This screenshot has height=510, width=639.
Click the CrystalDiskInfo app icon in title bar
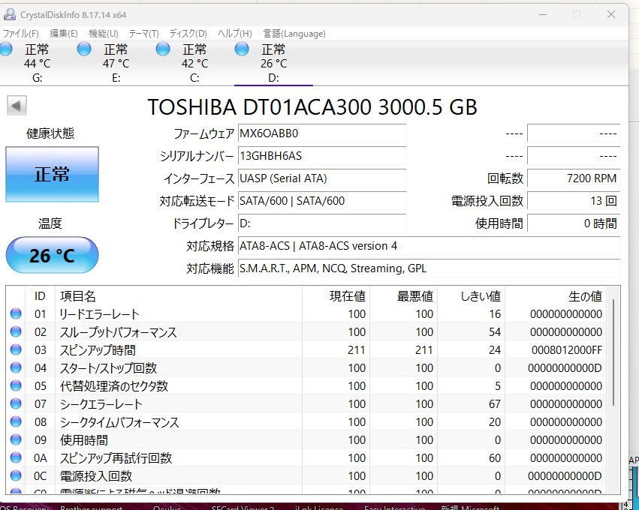[9, 15]
